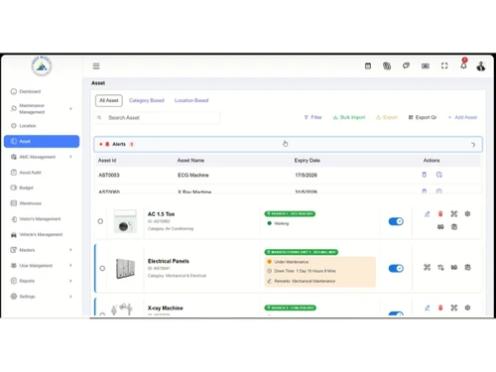The width and height of the screenshot is (496, 372).
Task: Click the QR scan icon for AC 1.5 Ton
Action: pos(454,214)
